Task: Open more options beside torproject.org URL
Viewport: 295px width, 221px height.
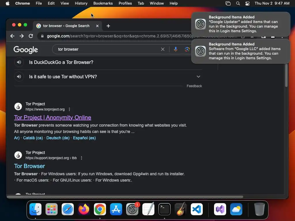Action: 69,109
